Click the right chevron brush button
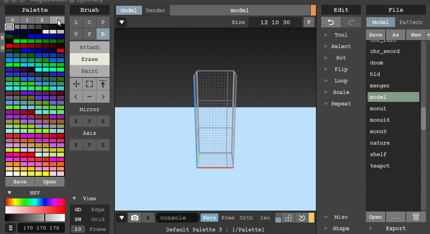The width and height of the screenshot is (430, 234). pyautogui.click(x=103, y=97)
